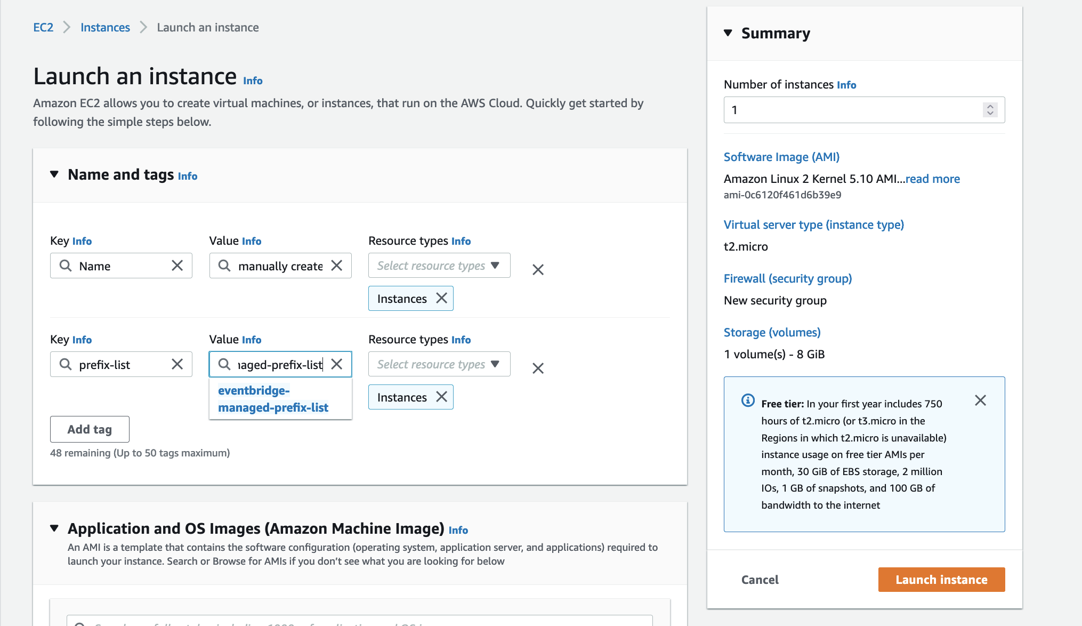This screenshot has height=626, width=1082.
Task: Delete the Name tag row
Action: click(538, 270)
